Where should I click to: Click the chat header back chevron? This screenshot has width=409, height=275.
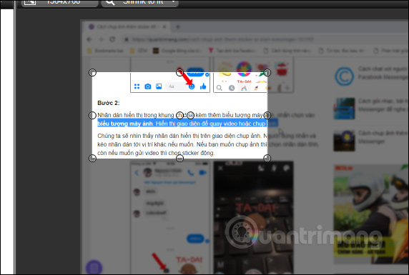[x=137, y=173]
